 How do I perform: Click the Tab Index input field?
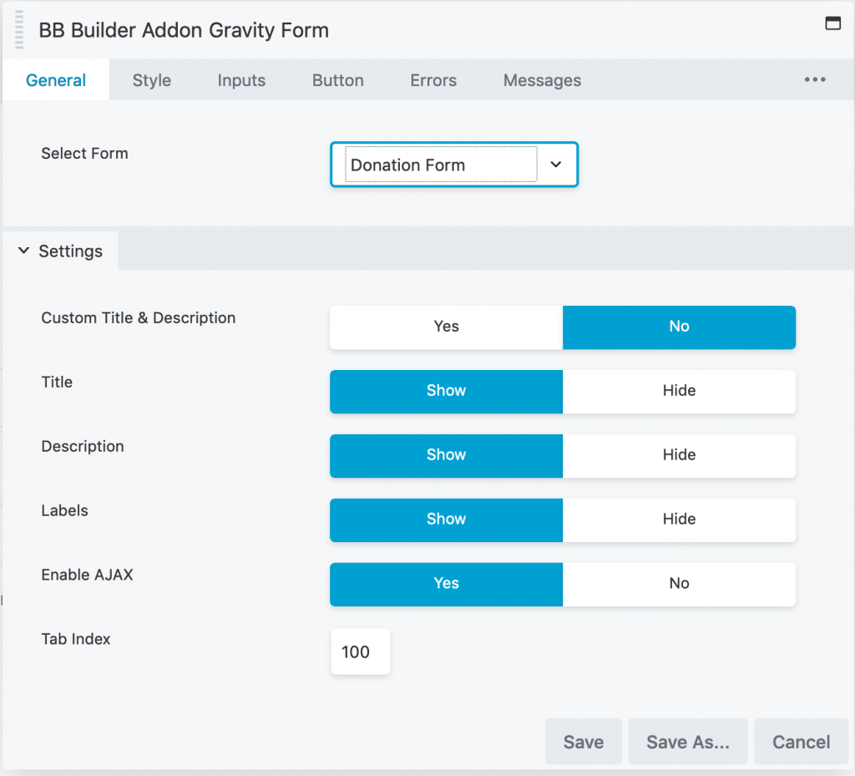click(x=361, y=651)
